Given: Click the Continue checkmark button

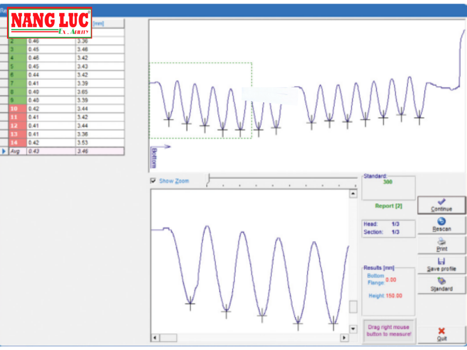Looking at the screenshot, I should point(441,205).
